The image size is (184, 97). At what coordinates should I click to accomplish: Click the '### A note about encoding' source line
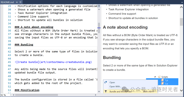34,27
